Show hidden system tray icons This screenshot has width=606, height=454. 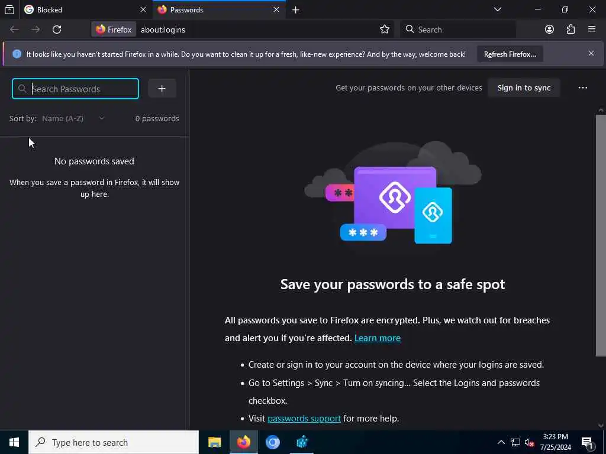pos(501,442)
